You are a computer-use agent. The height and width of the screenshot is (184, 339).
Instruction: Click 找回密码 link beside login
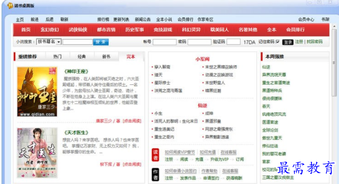pos(315,42)
